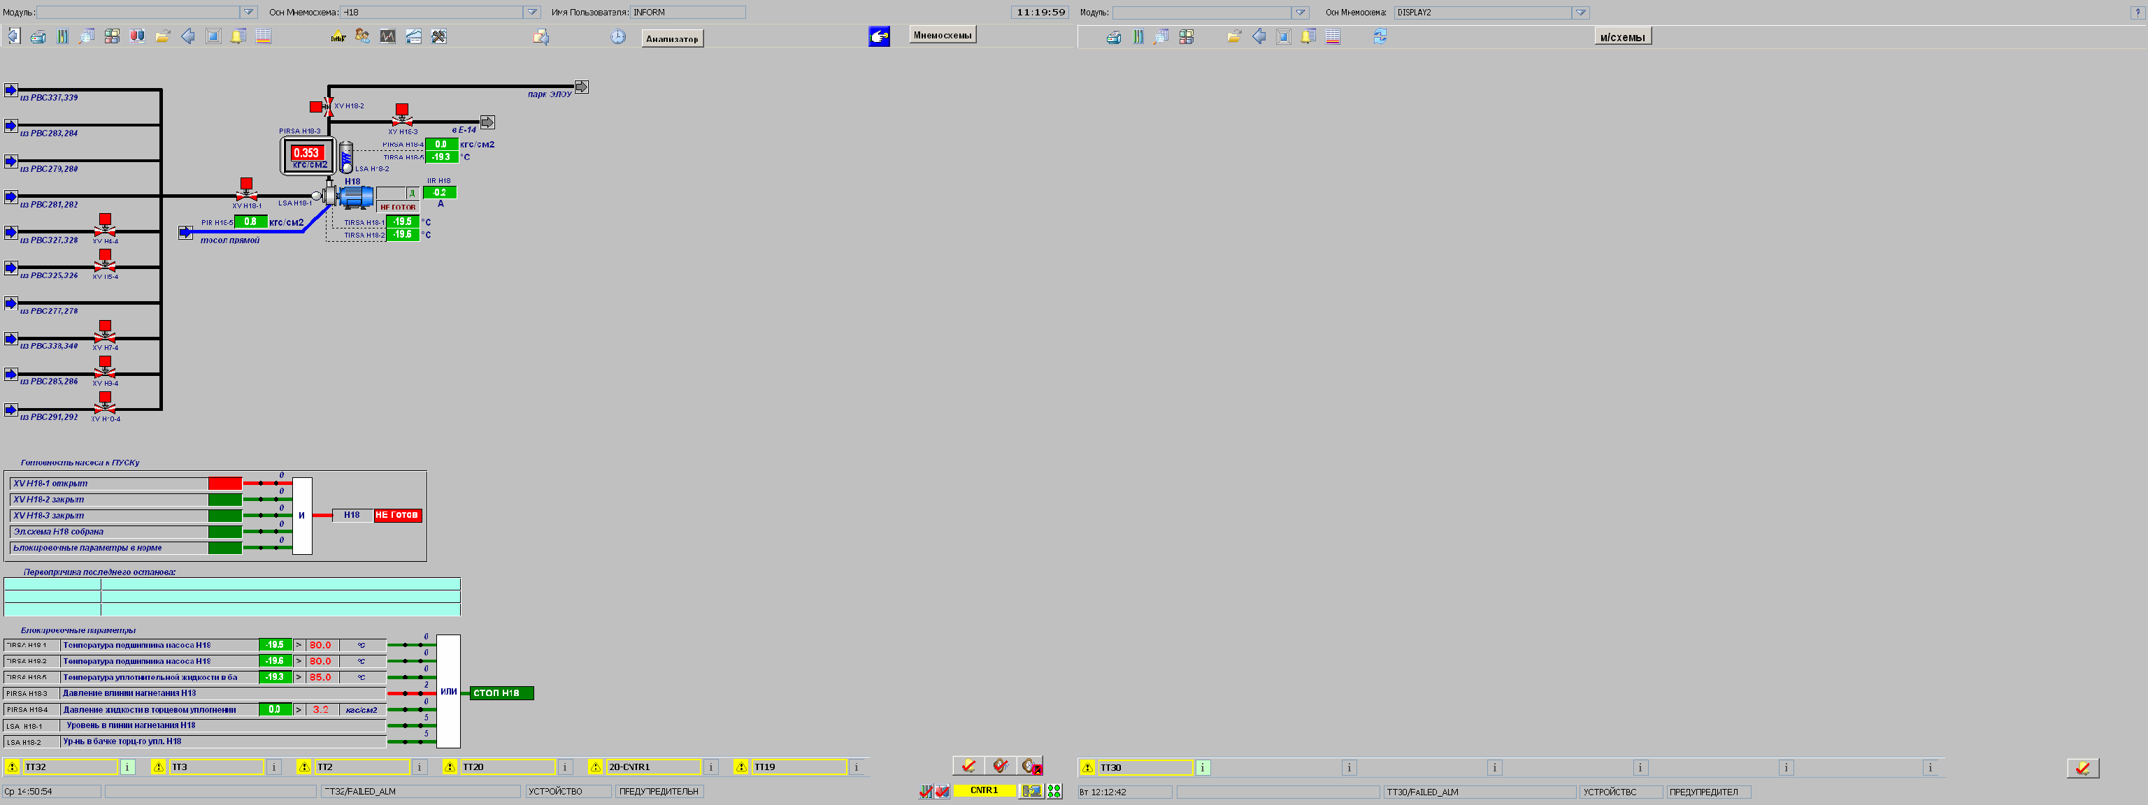
Task: Expand the Осн Мнемосхема H18 dropdown
Action: [532, 13]
